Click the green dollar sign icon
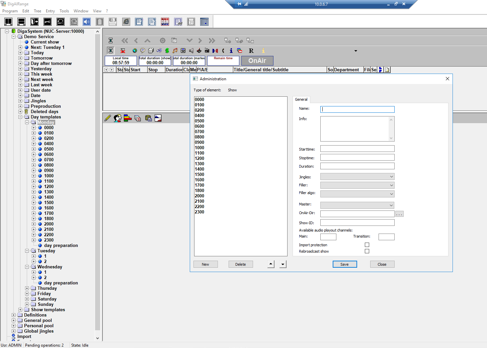 [167, 51]
